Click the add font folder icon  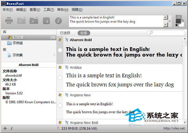point(22,20)
